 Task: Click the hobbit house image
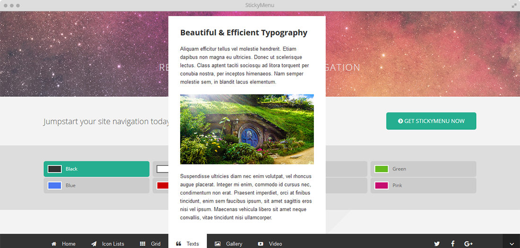pyautogui.click(x=247, y=129)
